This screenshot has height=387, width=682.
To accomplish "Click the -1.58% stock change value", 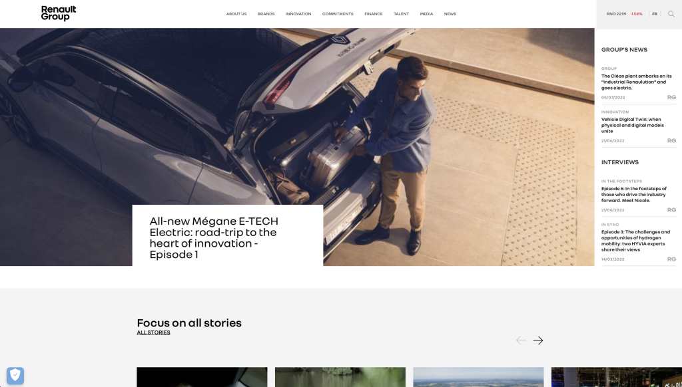I will click(x=636, y=14).
